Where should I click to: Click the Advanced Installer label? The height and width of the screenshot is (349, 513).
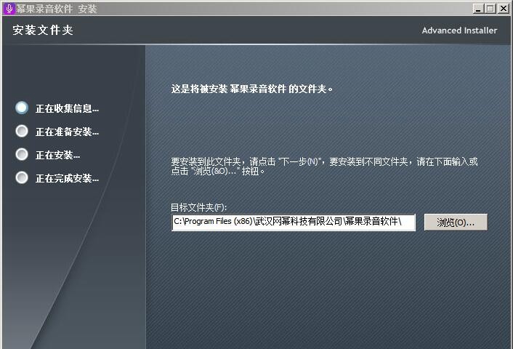[459, 31]
